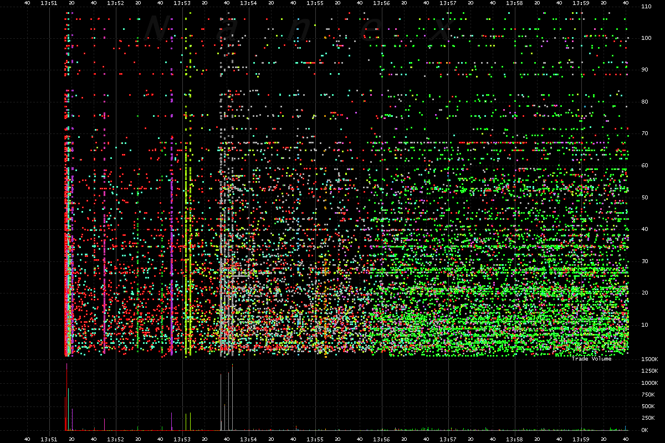
Task: Click the 500K volume axis label
Action: [x=647, y=406]
